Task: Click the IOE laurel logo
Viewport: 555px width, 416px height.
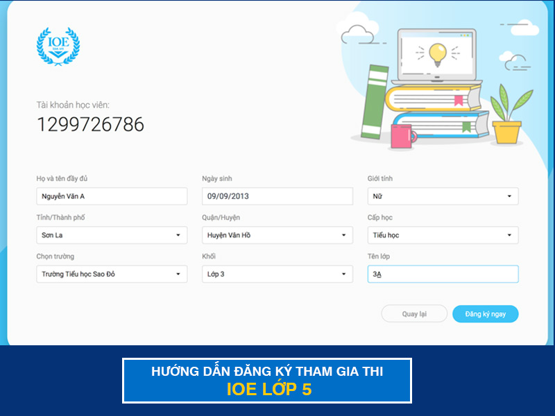Action: pyautogui.click(x=58, y=46)
